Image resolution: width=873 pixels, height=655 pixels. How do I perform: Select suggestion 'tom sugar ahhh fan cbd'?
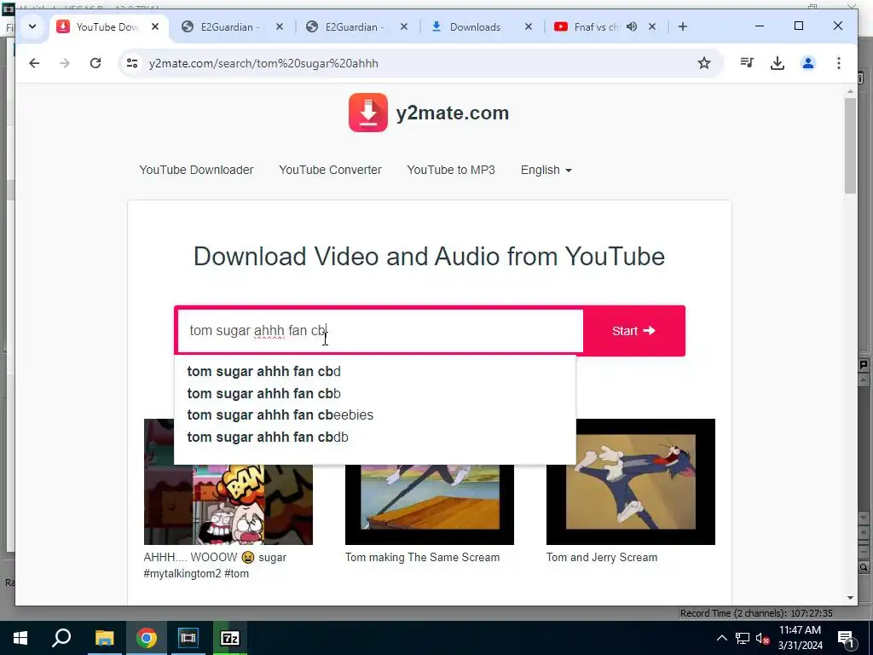(x=375, y=372)
